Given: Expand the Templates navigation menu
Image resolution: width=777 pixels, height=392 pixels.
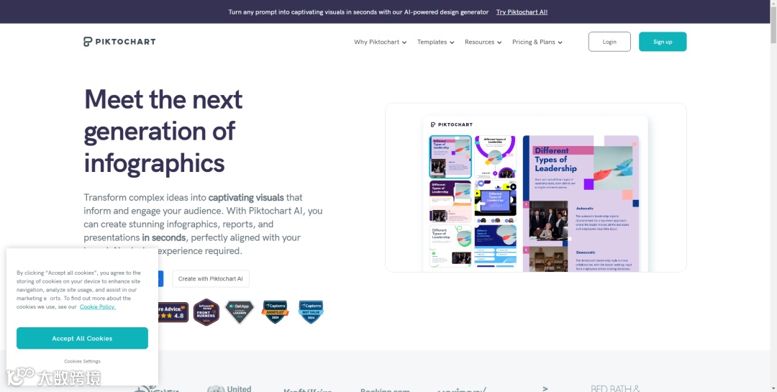Looking at the screenshot, I should click(x=435, y=42).
